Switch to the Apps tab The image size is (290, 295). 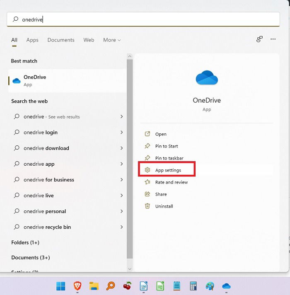pyautogui.click(x=32, y=40)
